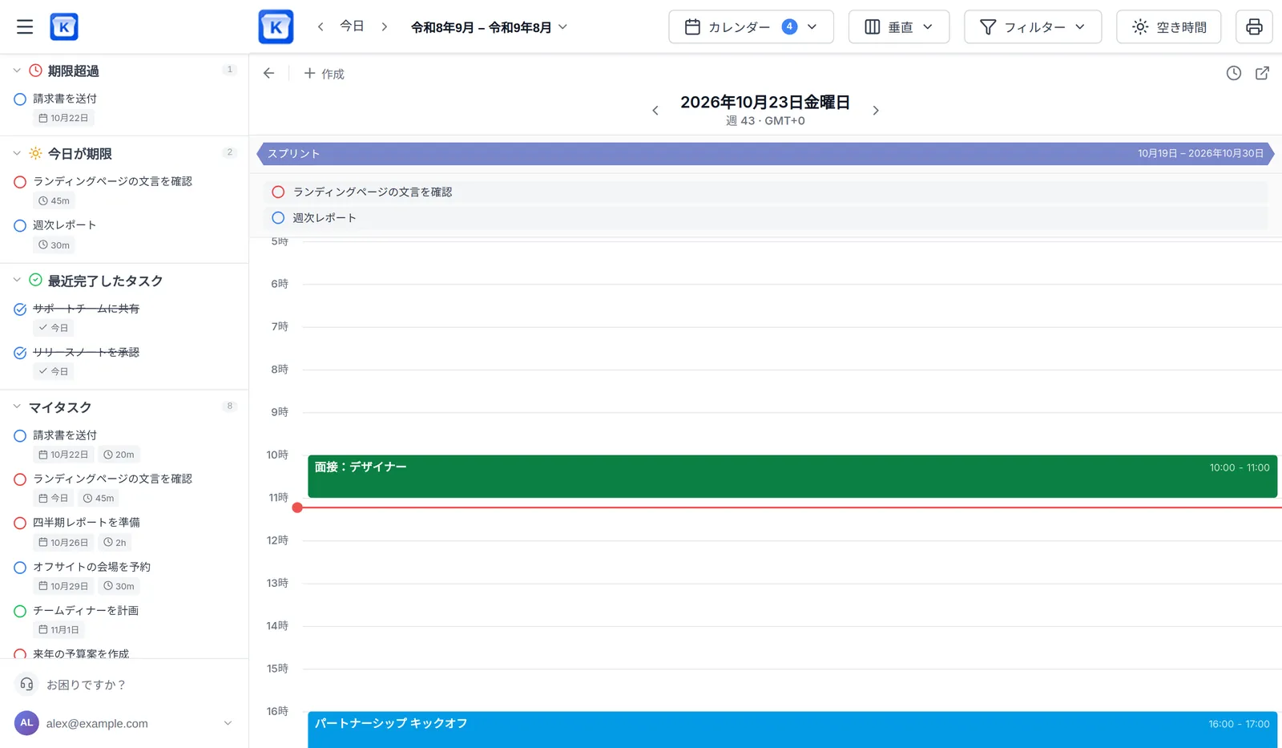Click the headset help icon
The height and width of the screenshot is (748, 1282).
(26, 684)
